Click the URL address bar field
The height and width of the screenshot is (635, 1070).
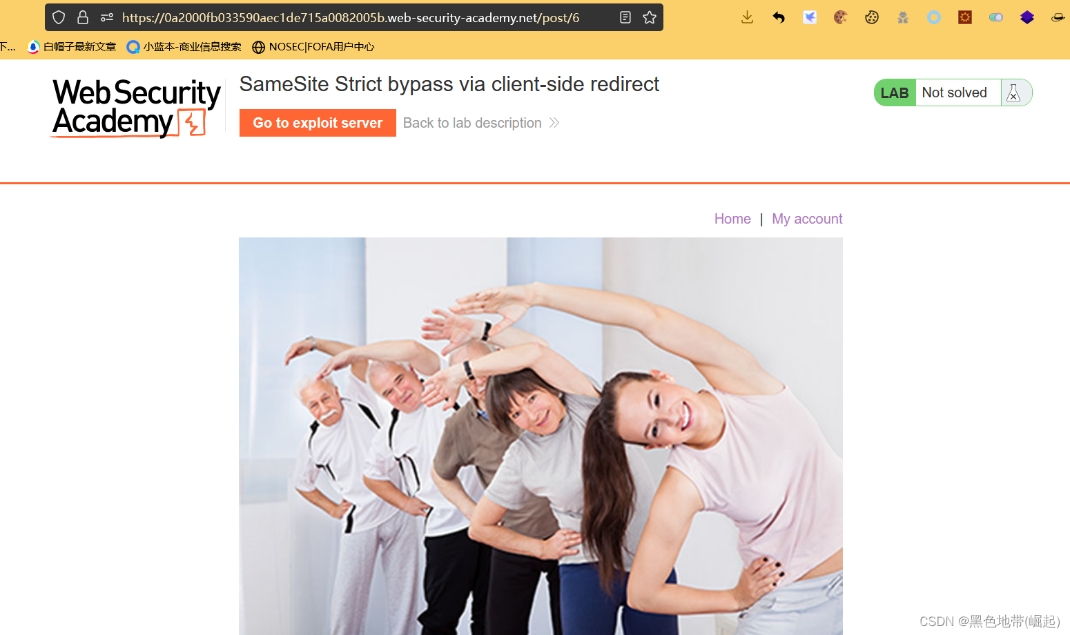pyautogui.click(x=351, y=17)
